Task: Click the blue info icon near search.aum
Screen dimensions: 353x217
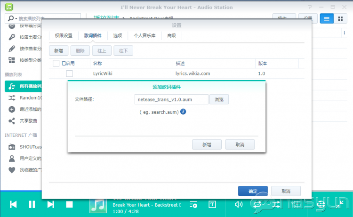Action: [x=183, y=112]
